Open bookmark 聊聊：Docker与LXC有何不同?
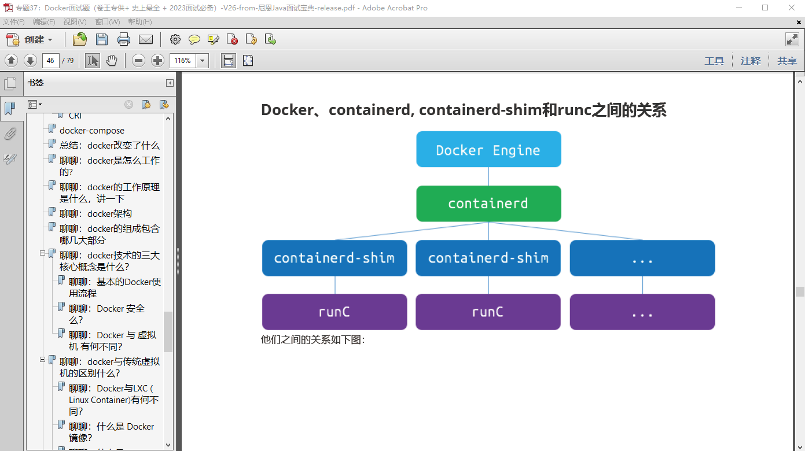 [113, 400]
